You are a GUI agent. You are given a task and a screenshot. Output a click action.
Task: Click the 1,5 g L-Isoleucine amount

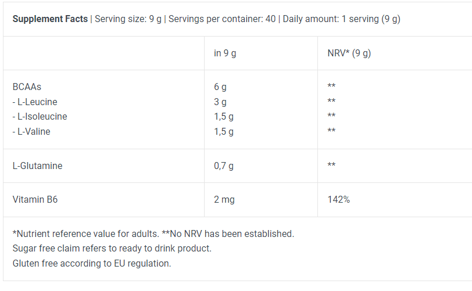(223, 116)
